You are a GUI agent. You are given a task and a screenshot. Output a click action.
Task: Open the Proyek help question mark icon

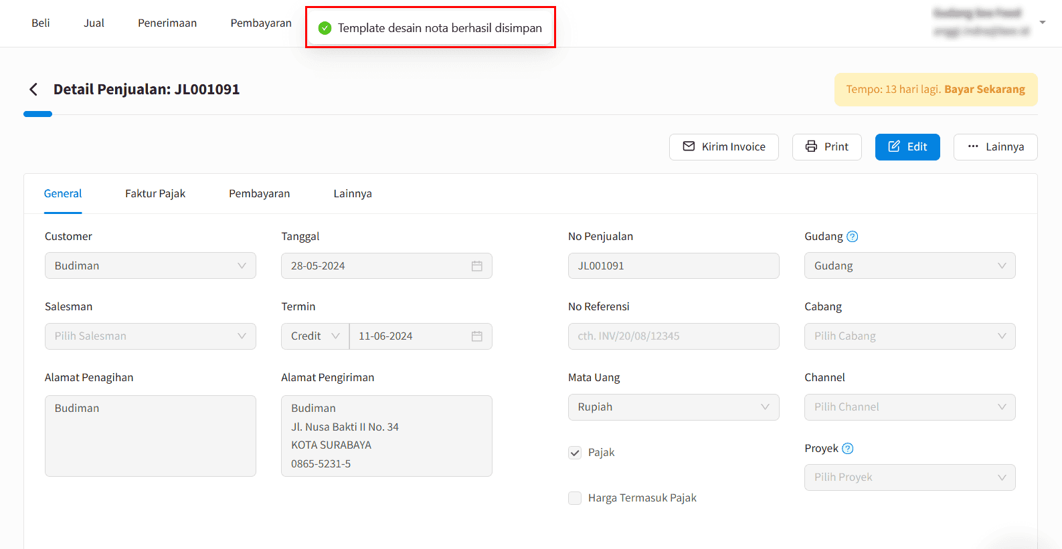(847, 449)
